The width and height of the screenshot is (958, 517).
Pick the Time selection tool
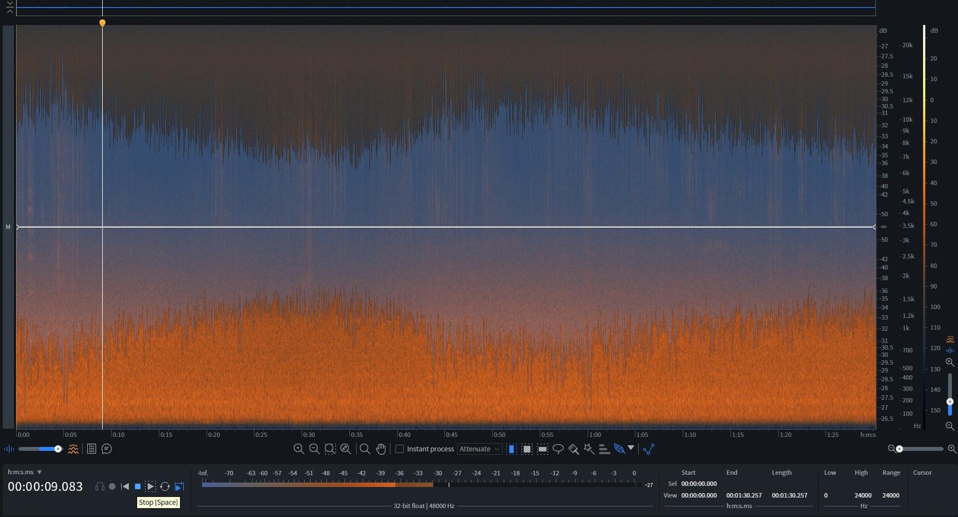pyautogui.click(x=511, y=449)
